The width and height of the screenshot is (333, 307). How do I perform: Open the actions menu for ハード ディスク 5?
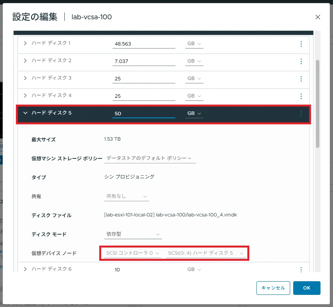(301, 113)
